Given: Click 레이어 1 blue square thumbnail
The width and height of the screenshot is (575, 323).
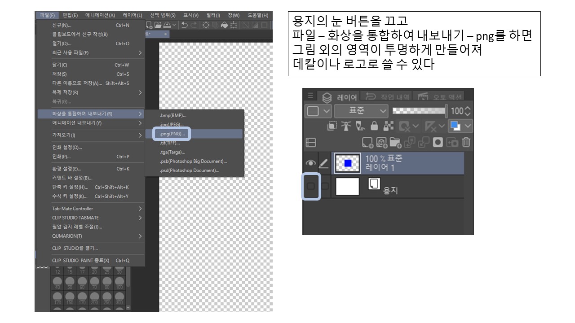Looking at the screenshot, I should [347, 164].
